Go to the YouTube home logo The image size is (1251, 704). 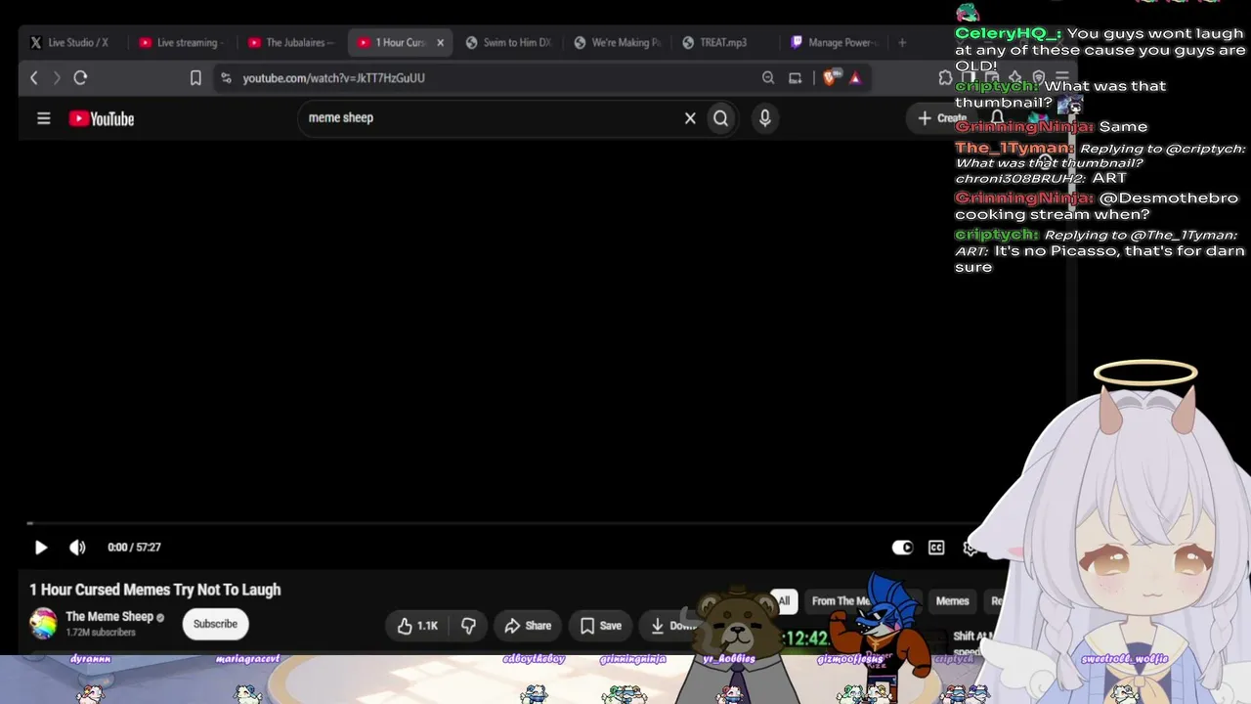coord(102,118)
